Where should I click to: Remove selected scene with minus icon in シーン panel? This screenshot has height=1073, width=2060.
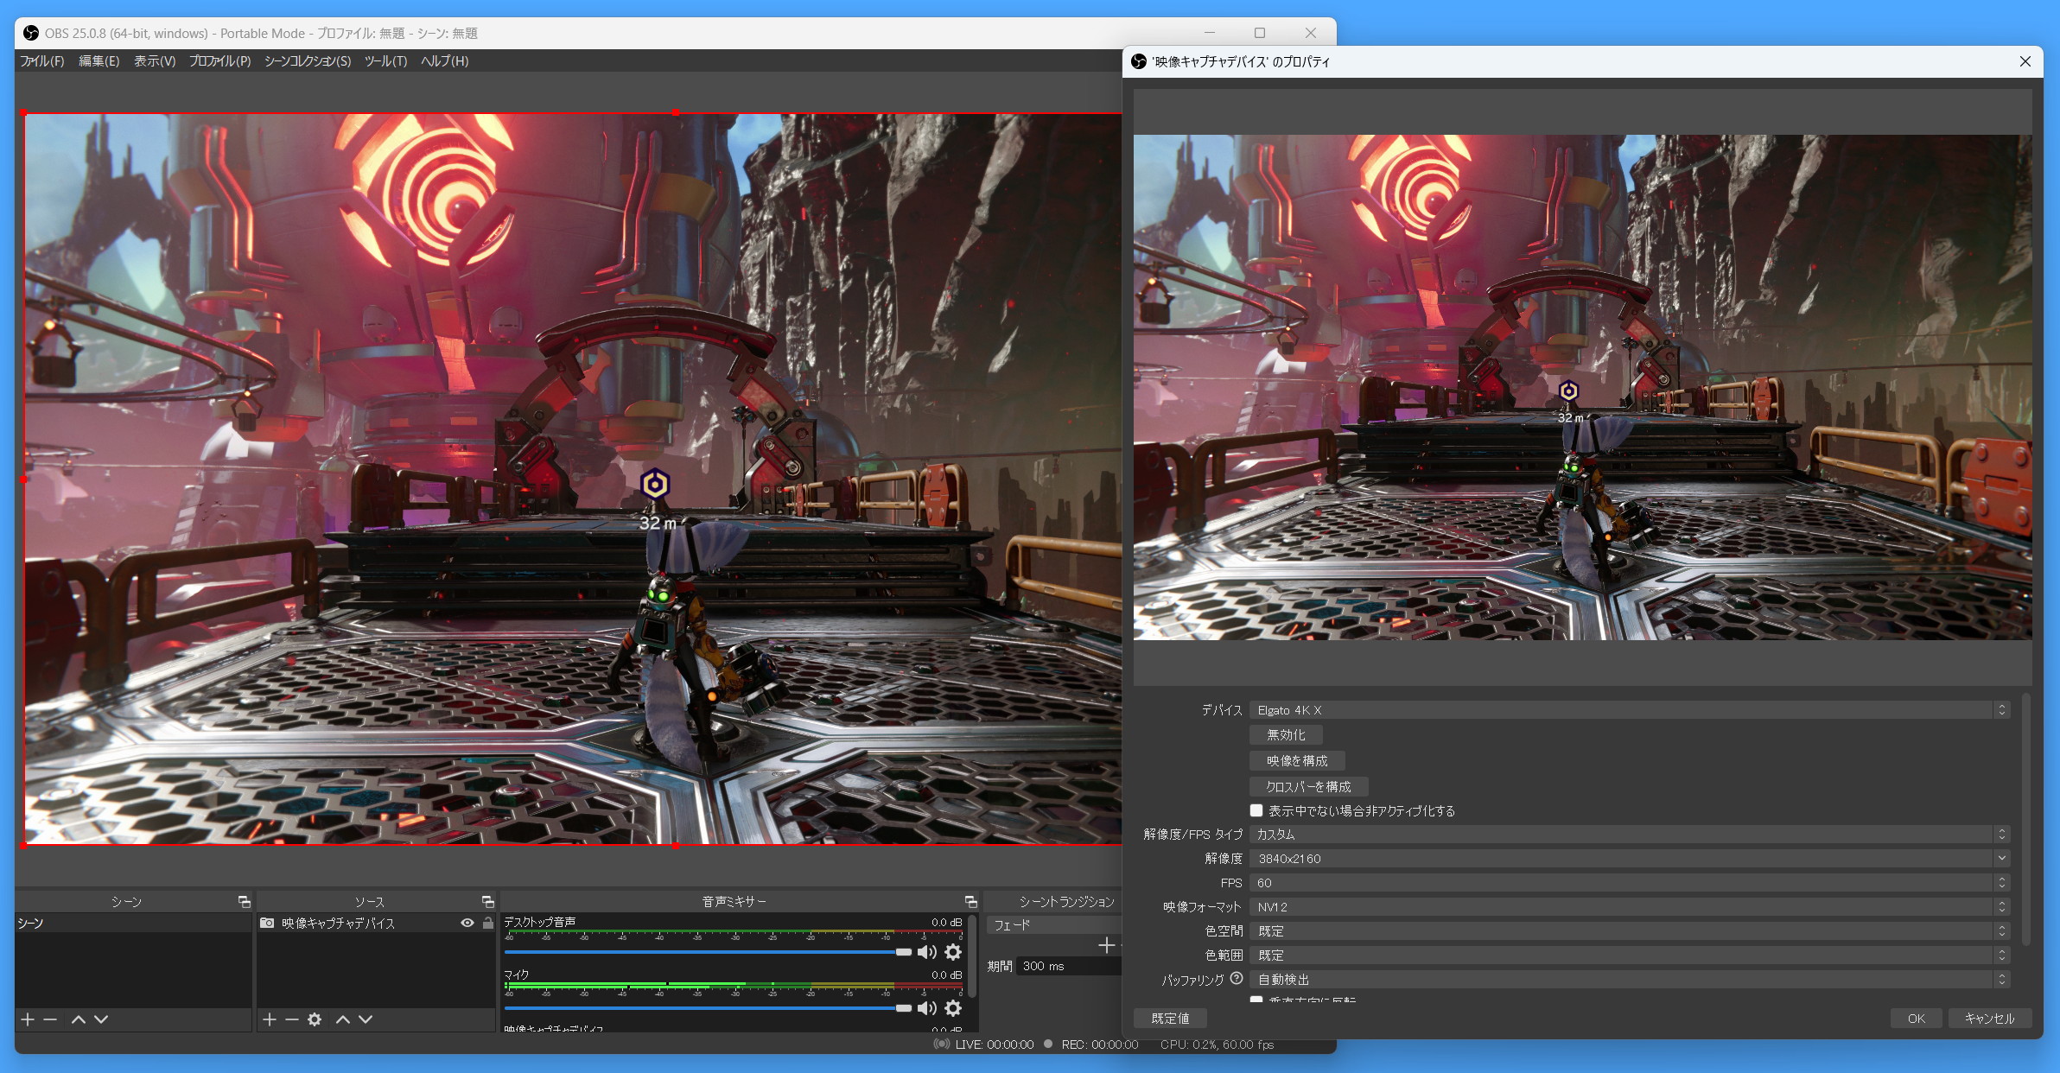(x=50, y=1019)
